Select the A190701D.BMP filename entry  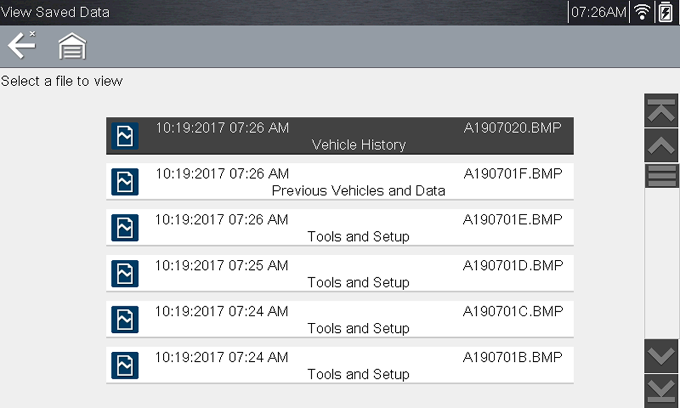[512, 266]
